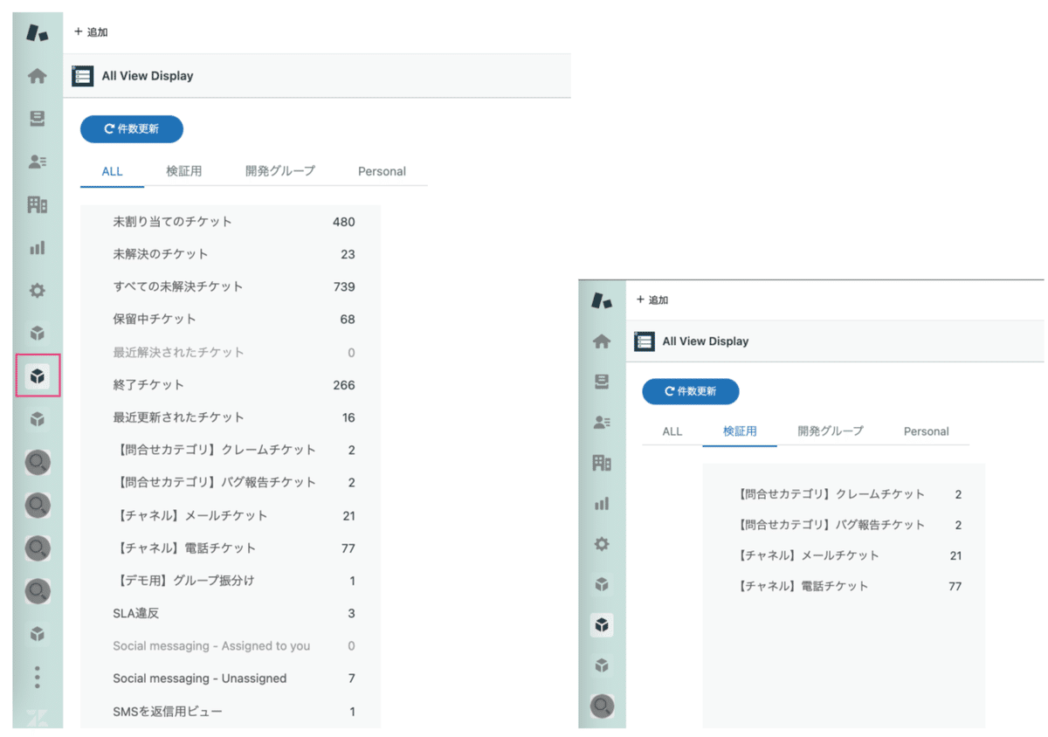The width and height of the screenshot is (1048, 737).
Task: Open the Organizations icon in the sidebar
Action: (x=37, y=203)
